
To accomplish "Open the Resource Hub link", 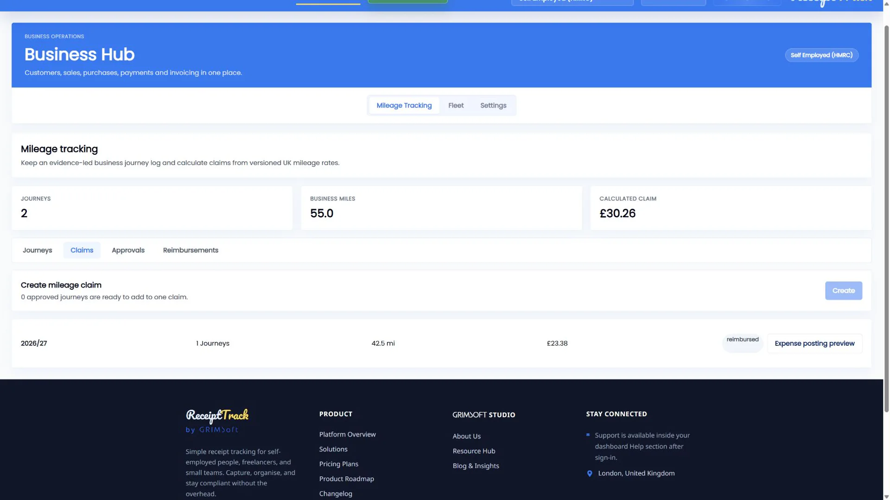I will (474, 451).
